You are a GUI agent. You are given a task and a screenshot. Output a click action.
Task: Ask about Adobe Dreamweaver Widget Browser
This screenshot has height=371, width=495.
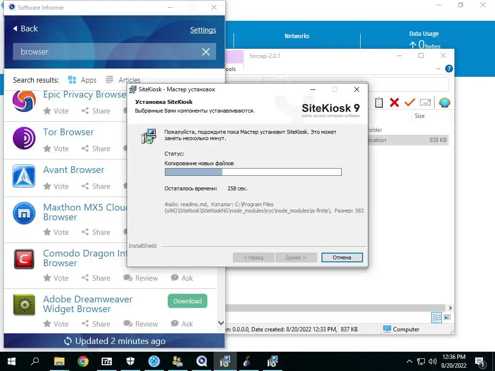coord(182,324)
